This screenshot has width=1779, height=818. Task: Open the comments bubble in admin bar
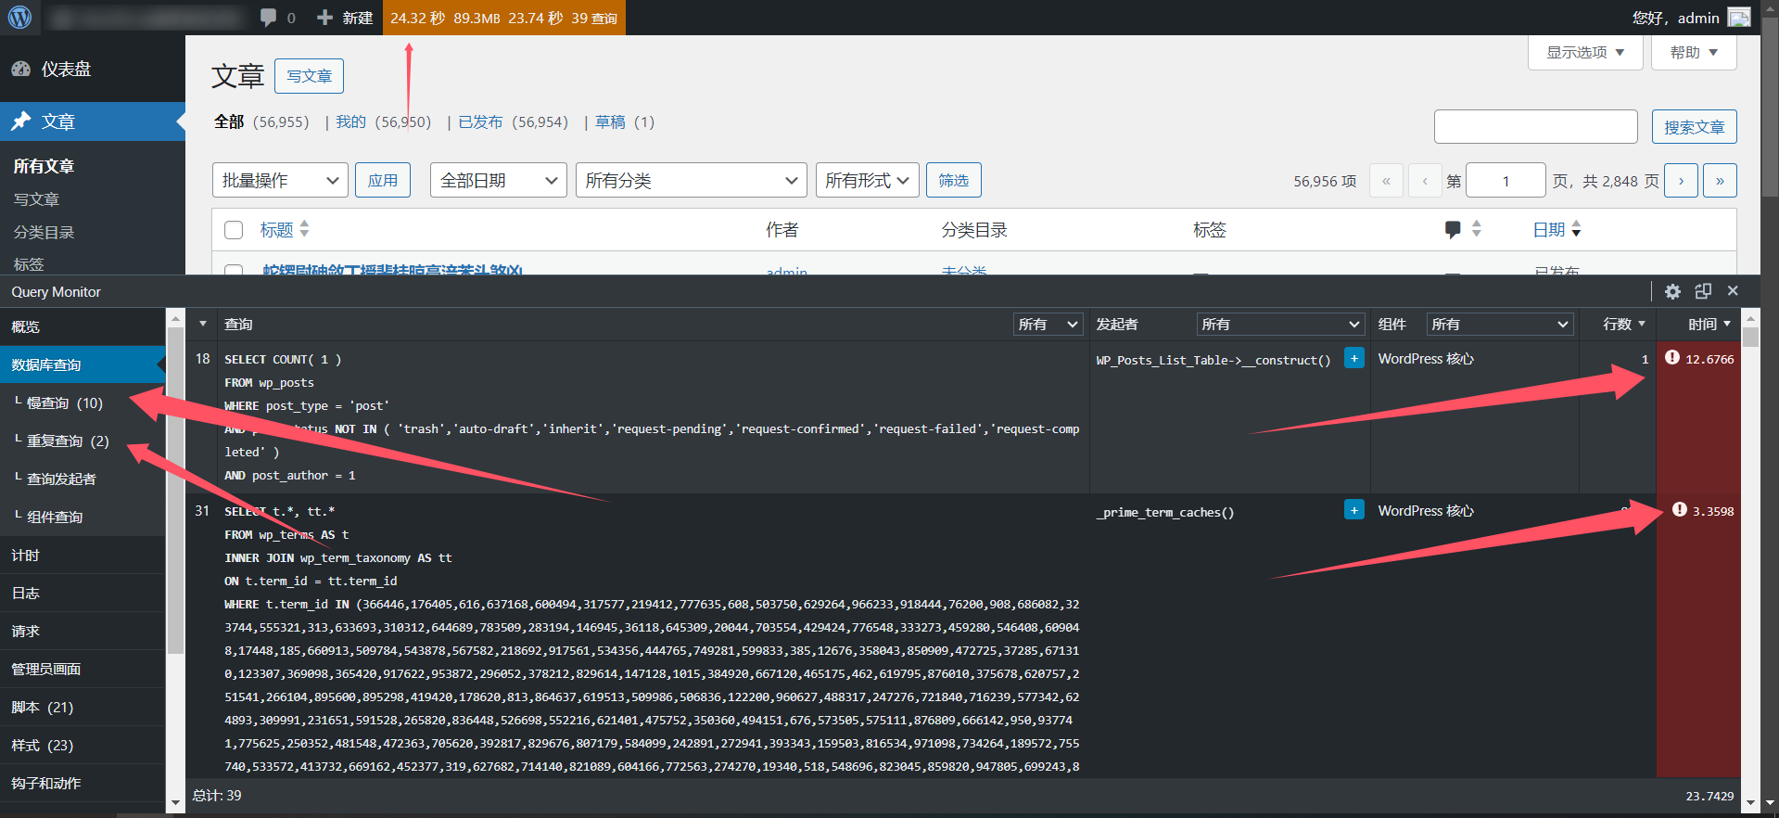click(268, 18)
